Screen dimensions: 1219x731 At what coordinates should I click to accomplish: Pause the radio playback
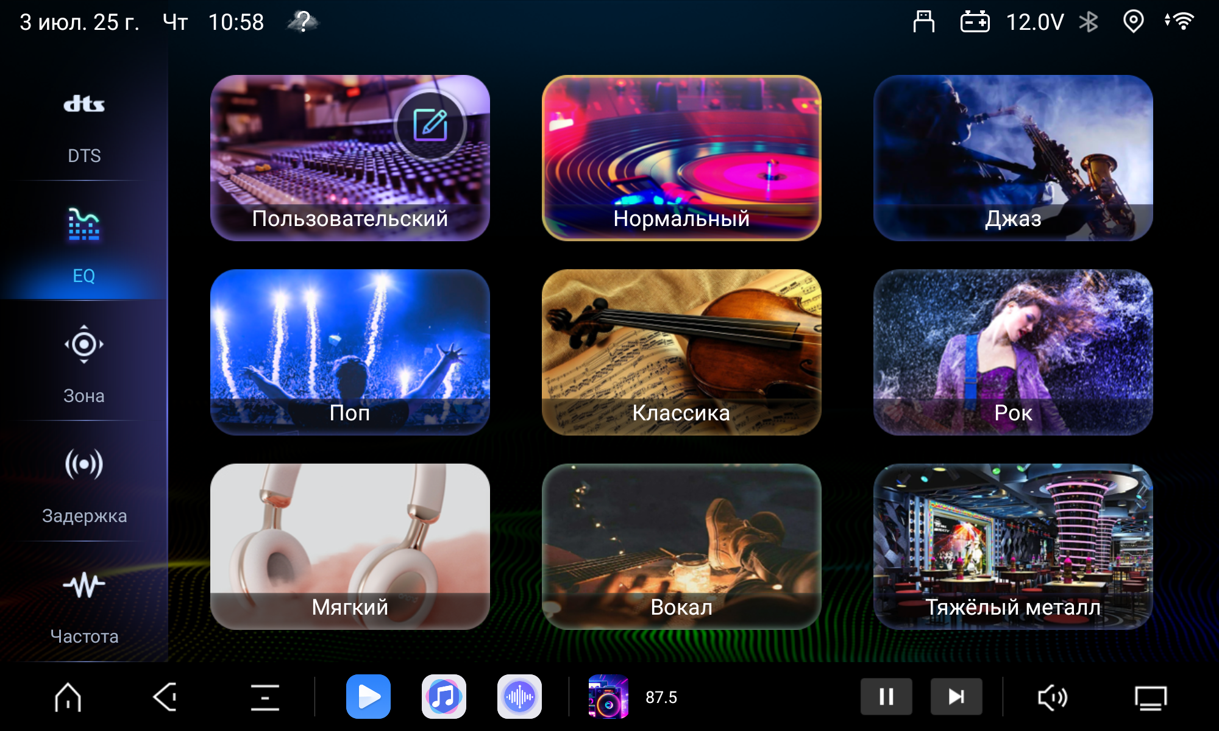(886, 696)
